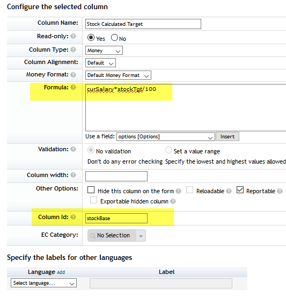This screenshot has height=296, width=286.
Task: Click the Column Id stockBase field
Action: click(x=116, y=218)
